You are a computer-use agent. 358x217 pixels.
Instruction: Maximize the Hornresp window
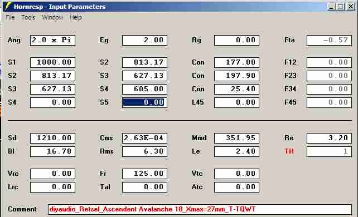341,7
